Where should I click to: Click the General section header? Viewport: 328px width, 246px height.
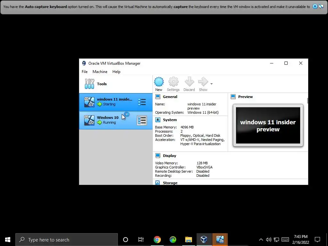point(170,97)
